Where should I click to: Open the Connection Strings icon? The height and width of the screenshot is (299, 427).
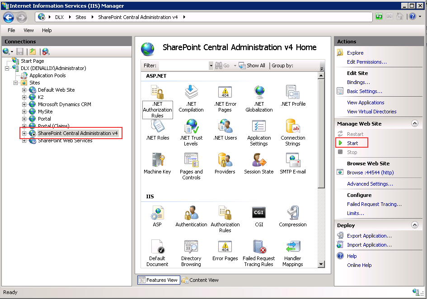coord(293,127)
